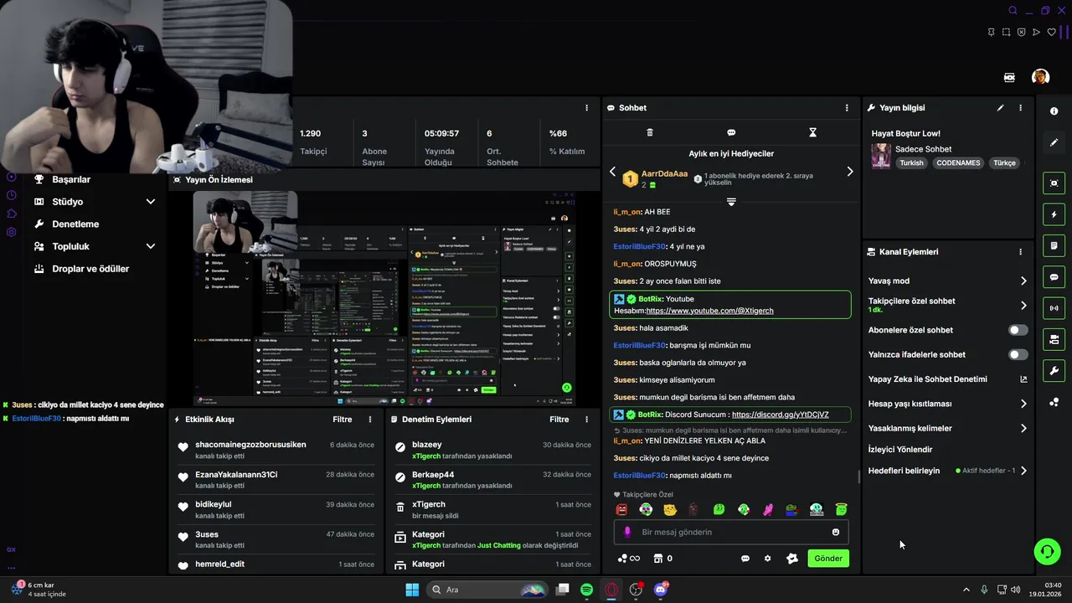
Task: Click the camera icon in right sidebar
Action: click(x=1054, y=339)
